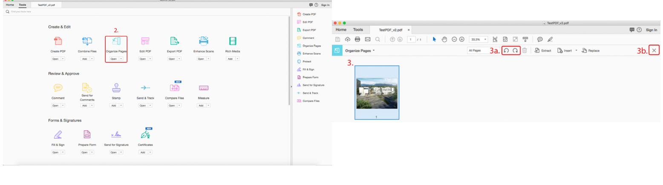663x185 pixels.
Task: Click Sign In in Organize Pages window
Action: 651,30
